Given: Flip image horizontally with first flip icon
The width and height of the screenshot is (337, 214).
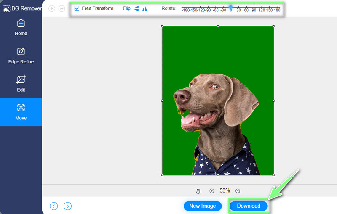Looking at the screenshot, I should pos(136,8).
